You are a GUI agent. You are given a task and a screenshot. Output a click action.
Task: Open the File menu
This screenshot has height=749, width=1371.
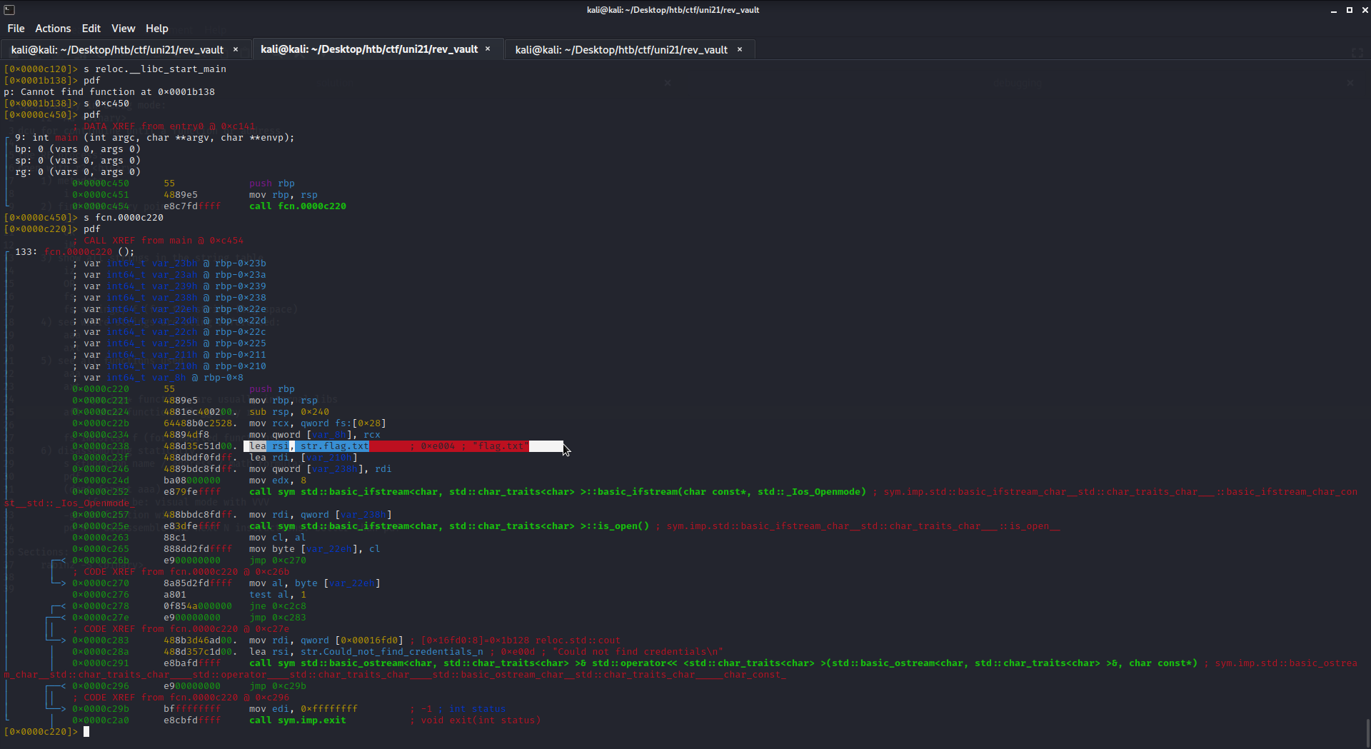pyautogui.click(x=16, y=29)
